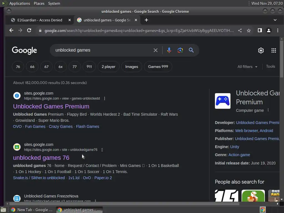Select the 66 filter chip
Image resolution: width=284 pixels, height=213 pixels.
coord(32,67)
